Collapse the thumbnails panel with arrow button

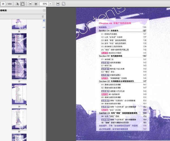coord(44,10)
